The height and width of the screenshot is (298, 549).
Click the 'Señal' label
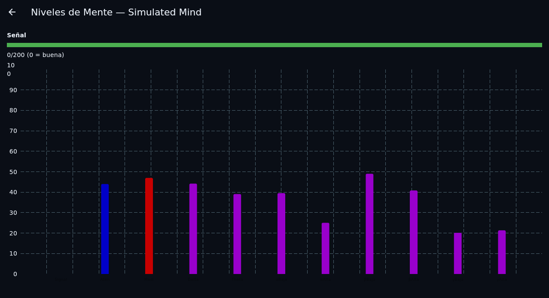point(16,36)
